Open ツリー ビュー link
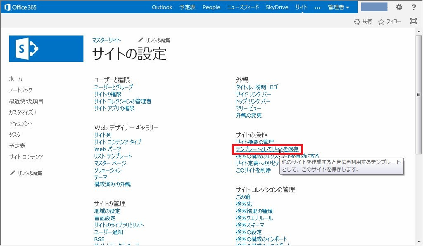 (248, 108)
